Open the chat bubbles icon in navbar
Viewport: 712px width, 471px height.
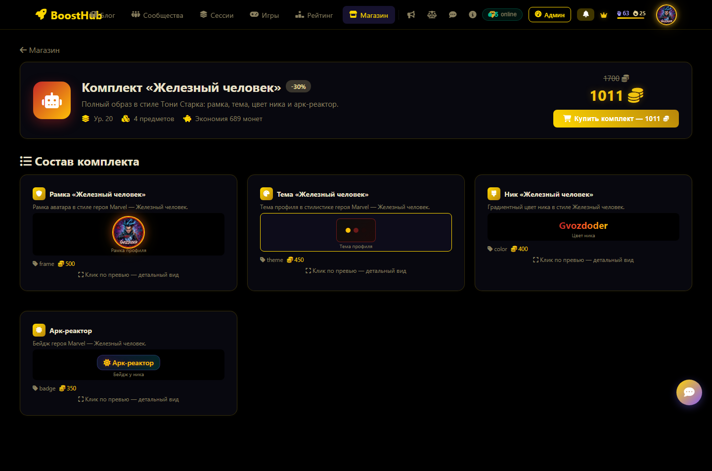(x=452, y=15)
